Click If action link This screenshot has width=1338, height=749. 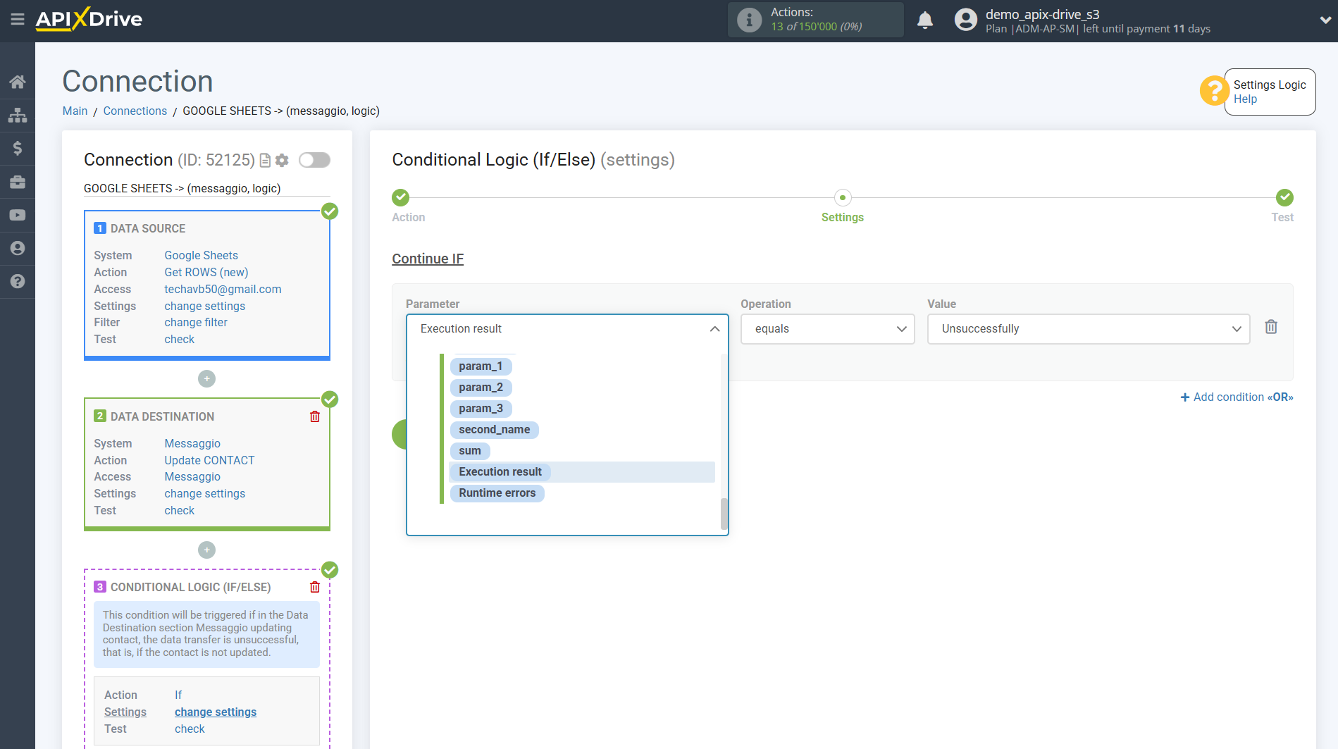178,695
